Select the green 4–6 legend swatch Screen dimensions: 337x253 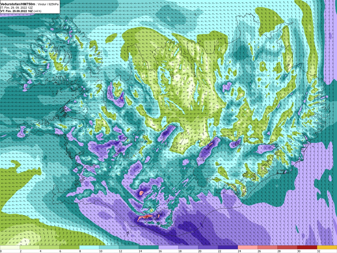tap(49, 247)
